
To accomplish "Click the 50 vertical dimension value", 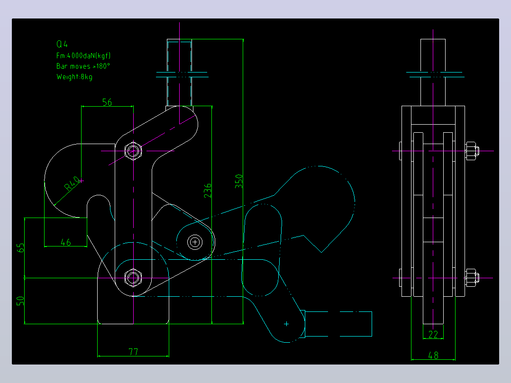I will coord(20,301).
